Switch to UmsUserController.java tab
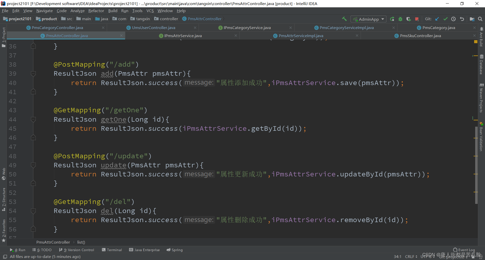 click(154, 28)
